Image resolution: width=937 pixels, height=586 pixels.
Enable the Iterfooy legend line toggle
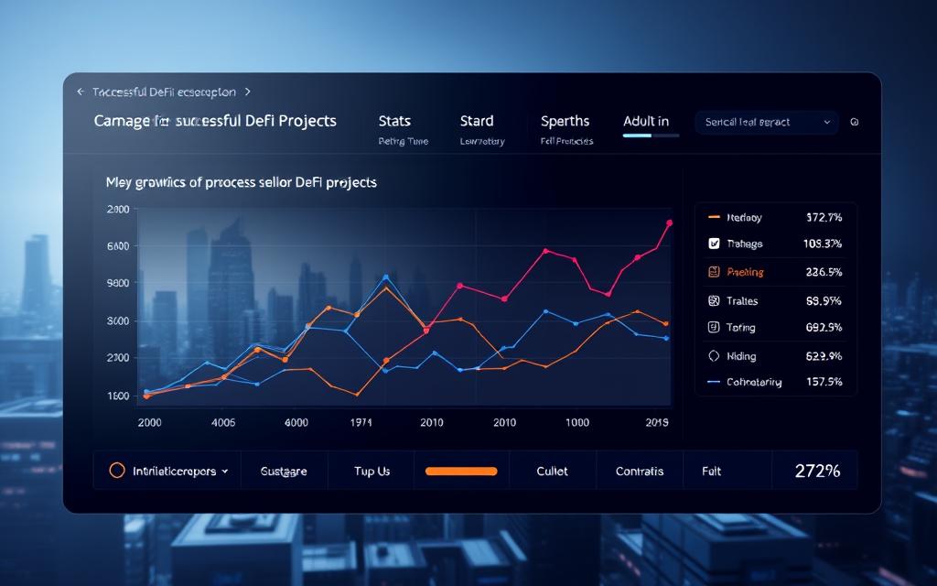tap(714, 217)
